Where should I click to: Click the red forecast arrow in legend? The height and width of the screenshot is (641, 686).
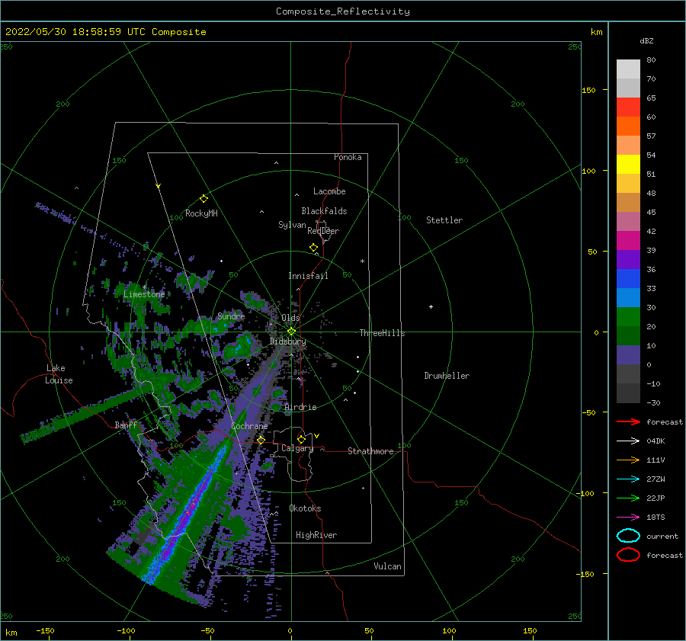(x=628, y=421)
